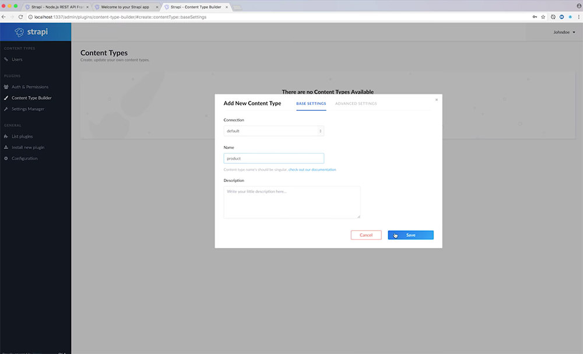Click the browser forward arrow
Screen dimensions: 583x354
pyautogui.click(x=12, y=17)
